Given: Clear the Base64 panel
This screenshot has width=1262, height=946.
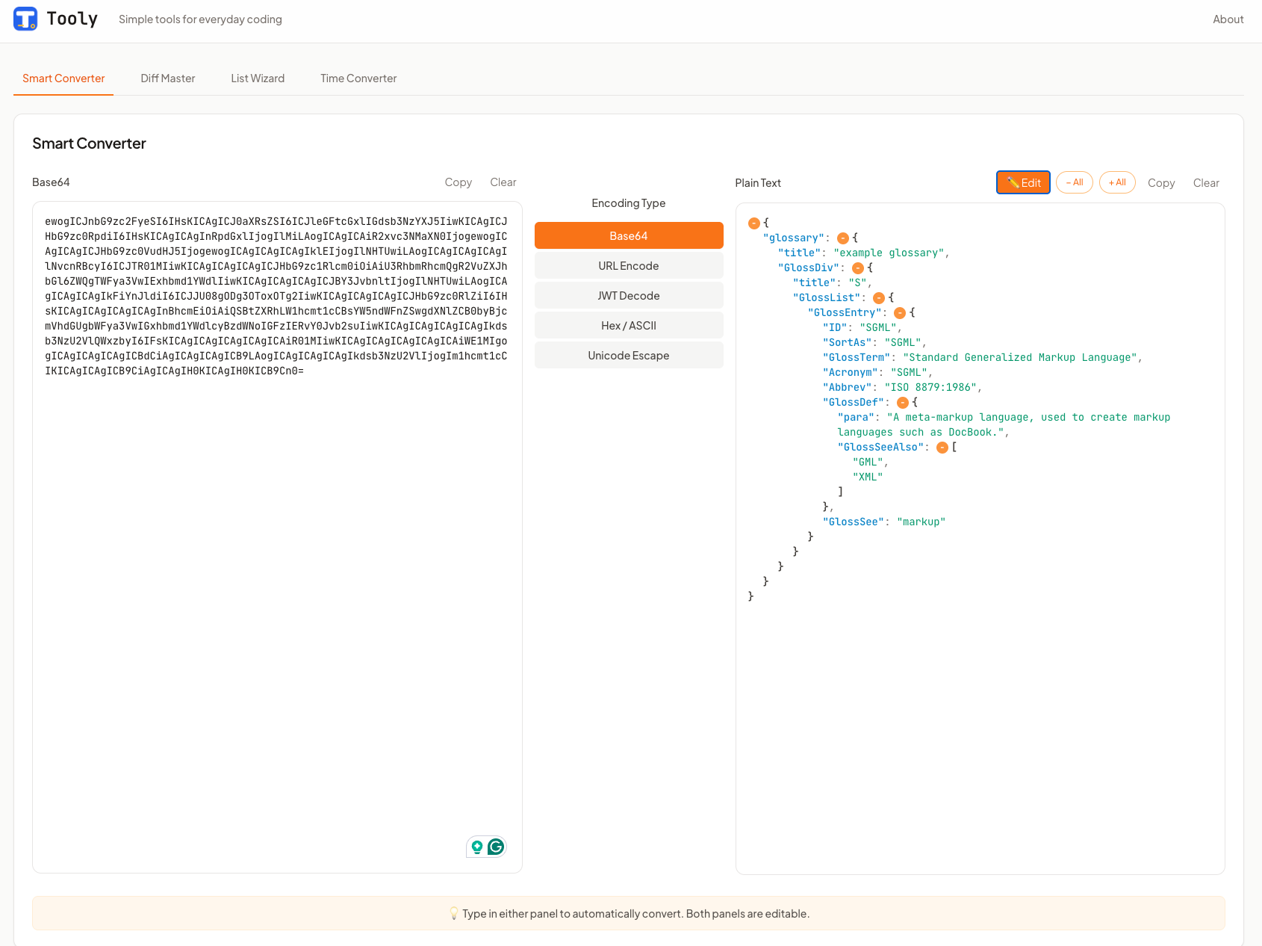Looking at the screenshot, I should (x=503, y=182).
